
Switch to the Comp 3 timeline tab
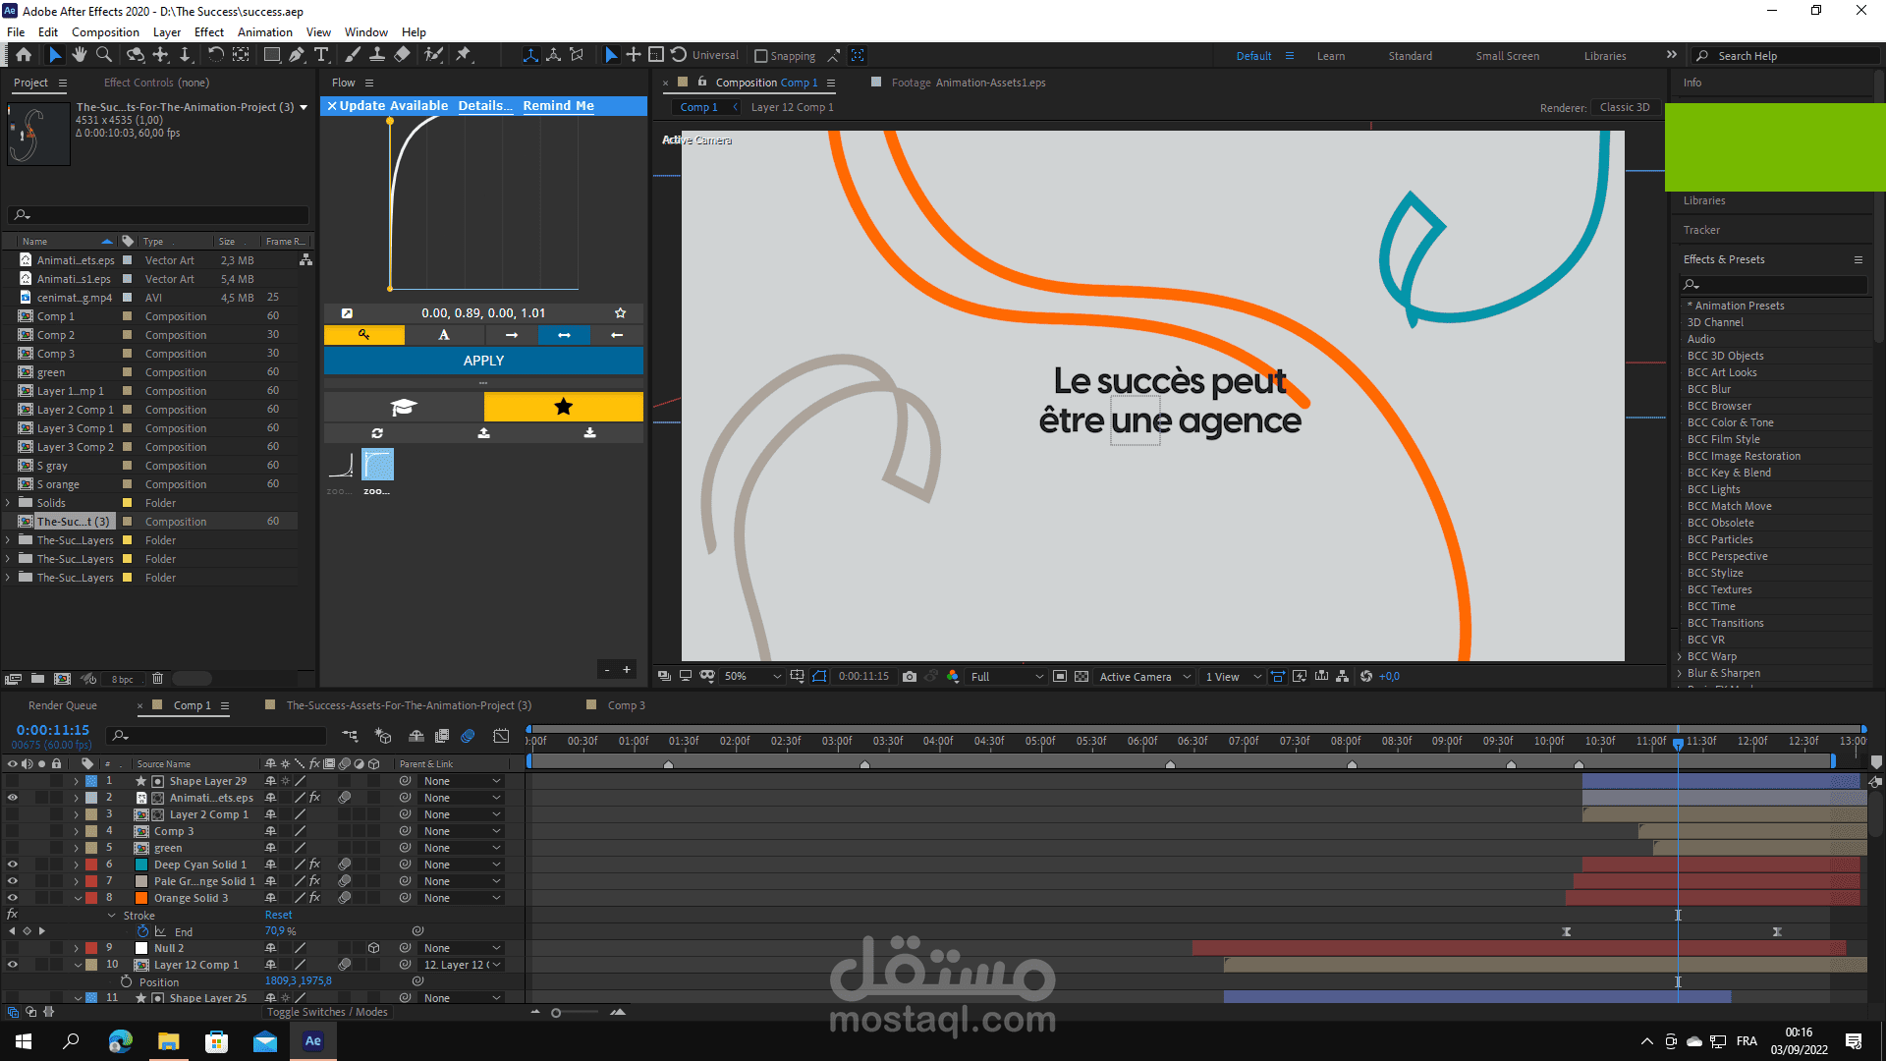tap(626, 705)
